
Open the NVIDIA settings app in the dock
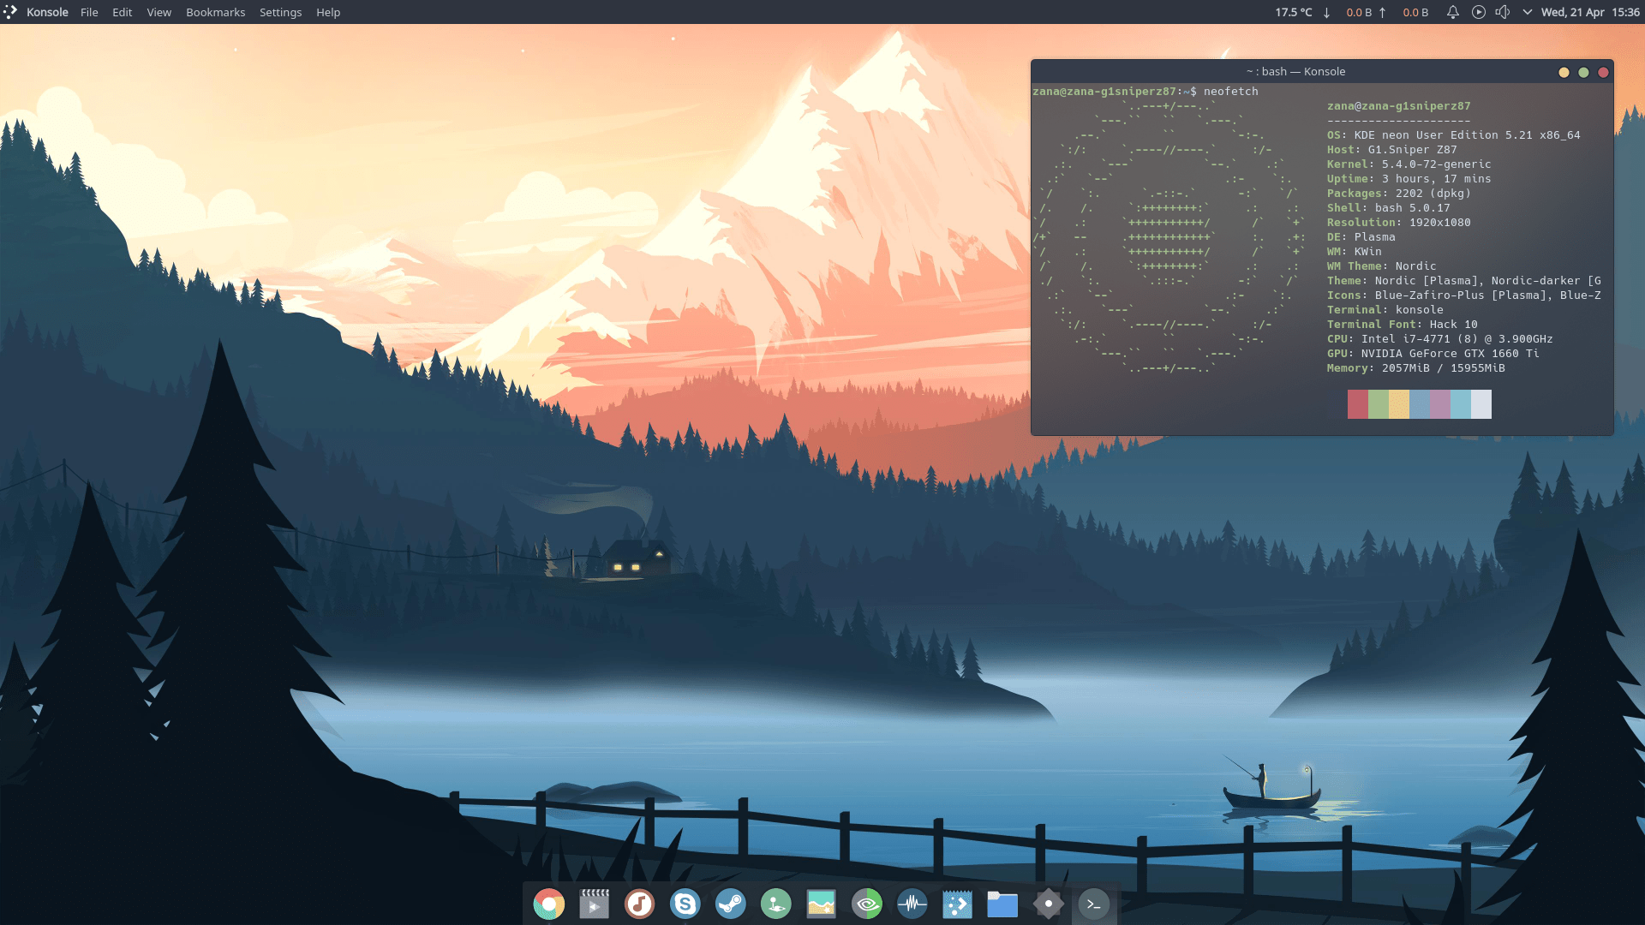(867, 904)
